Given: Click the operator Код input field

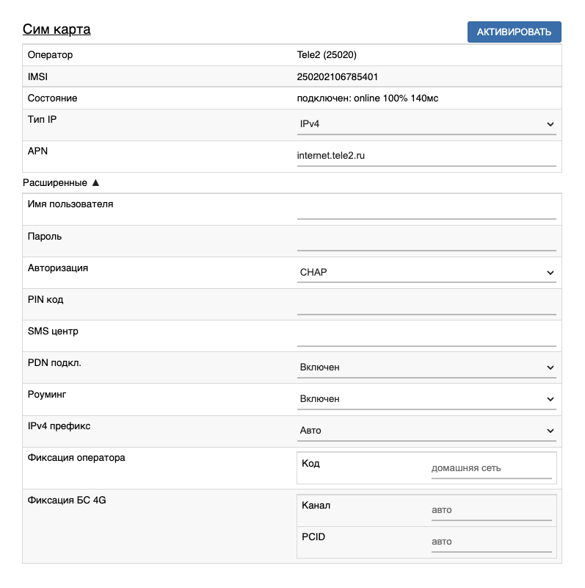Looking at the screenshot, I should [490, 468].
